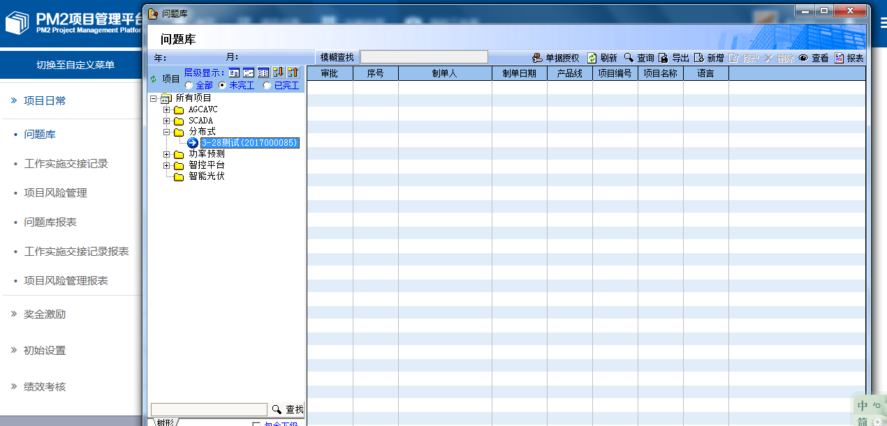Expand the AGCAVC folder node
This screenshot has width=887, height=426.
166,109
